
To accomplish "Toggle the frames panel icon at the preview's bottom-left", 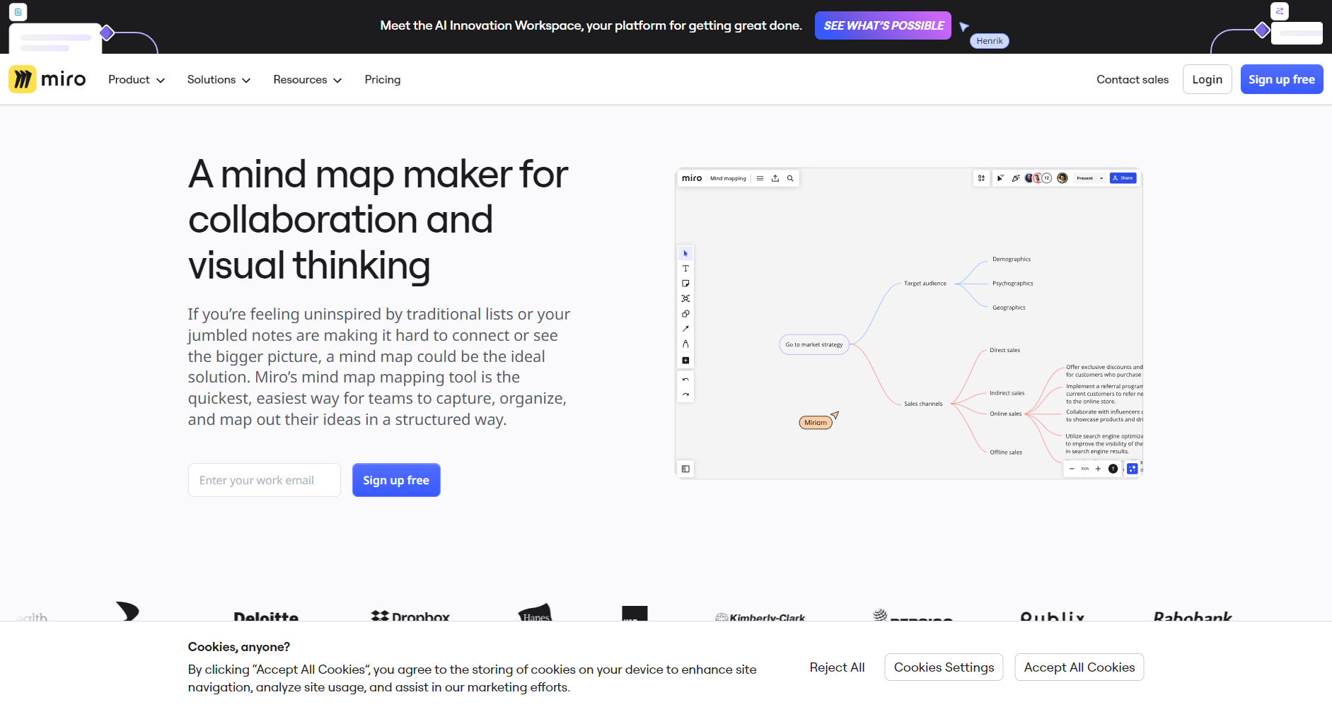I will (685, 469).
